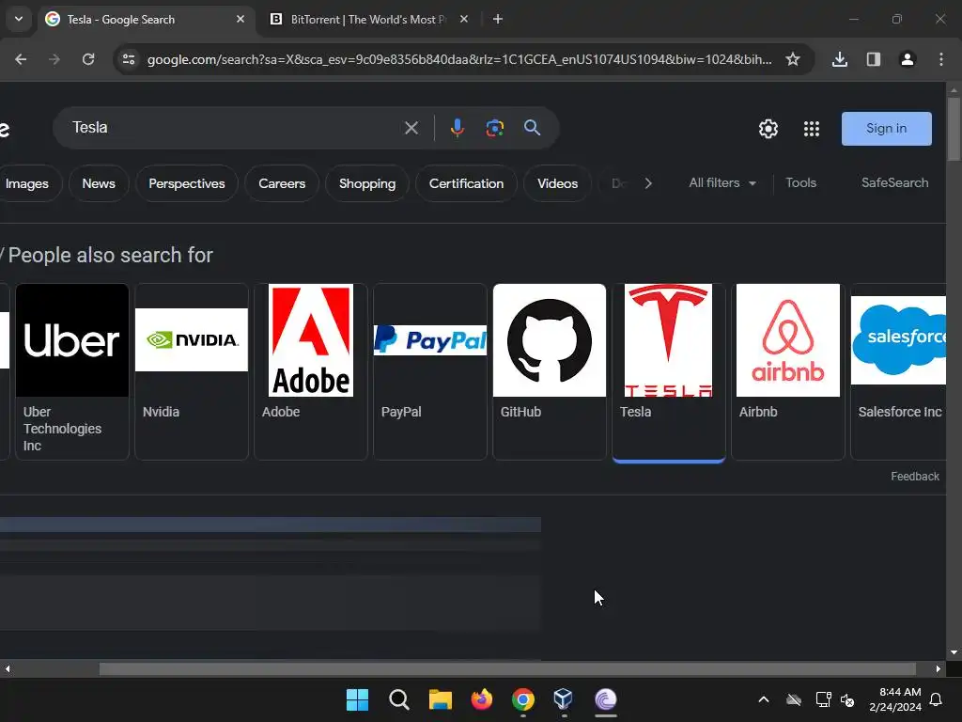The image size is (962, 722).
Task: Open the PayPal card
Action: point(430,371)
